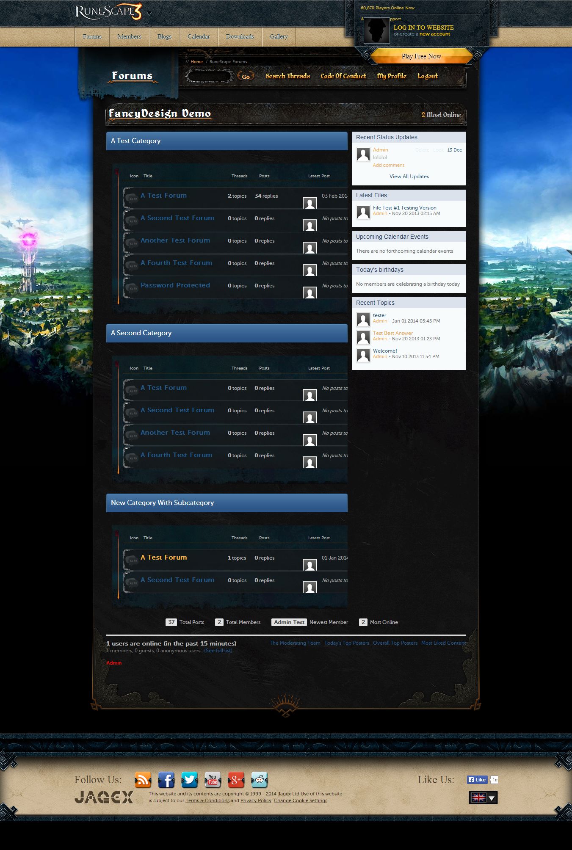Click LOG IN TO WEBSITE
Image resolution: width=572 pixels, height=850 pixels.
click(x=423, y=28)
